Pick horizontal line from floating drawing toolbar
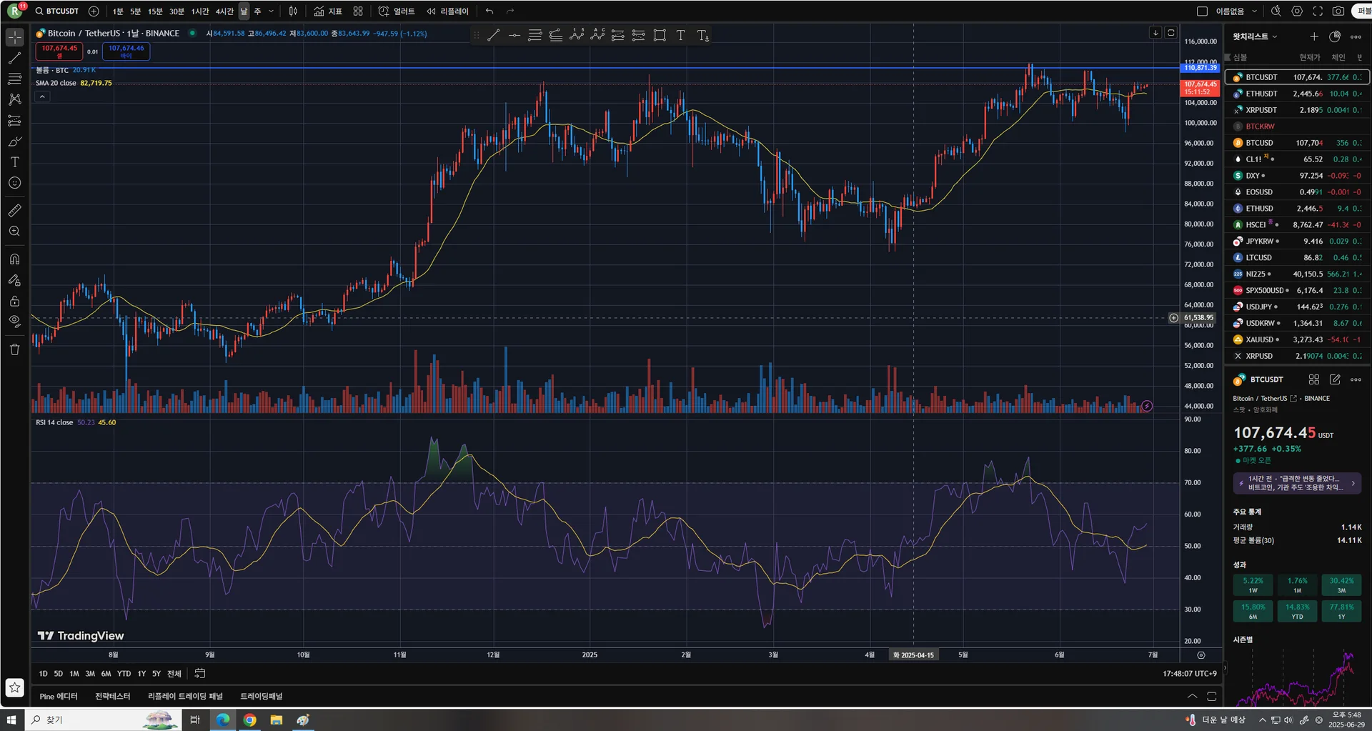The height and width of the screenshot is (731, 1372). (514, 35)
